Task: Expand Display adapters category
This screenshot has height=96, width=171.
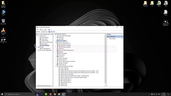Action: coord(56,41)
